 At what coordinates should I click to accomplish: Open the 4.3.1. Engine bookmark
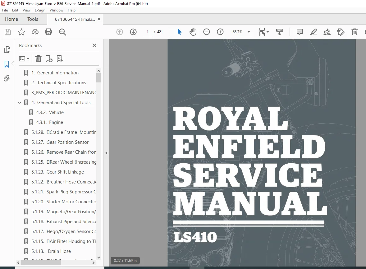[x=50, y=122]
